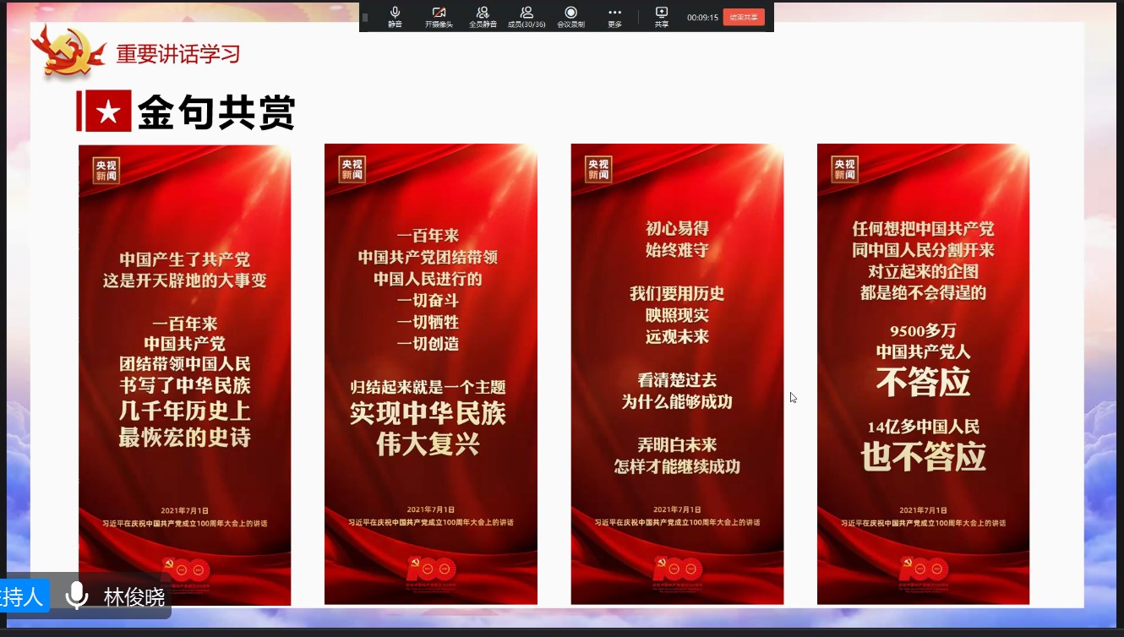Click the meeting timer 00:09:15
1124x637 pixels.
702,17
